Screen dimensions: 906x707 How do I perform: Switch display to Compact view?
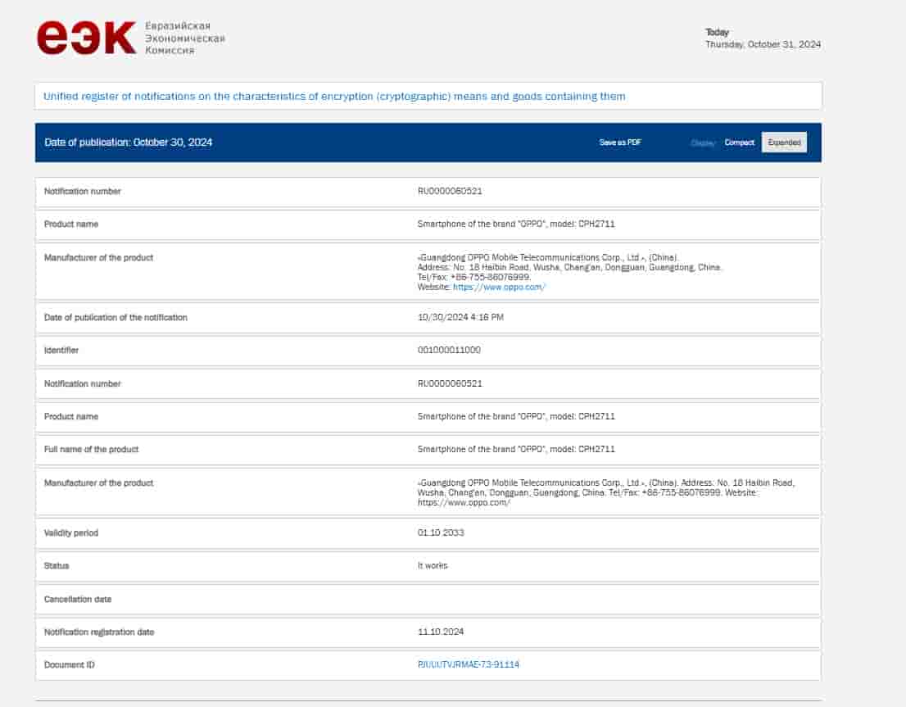[x=739, y=143]
